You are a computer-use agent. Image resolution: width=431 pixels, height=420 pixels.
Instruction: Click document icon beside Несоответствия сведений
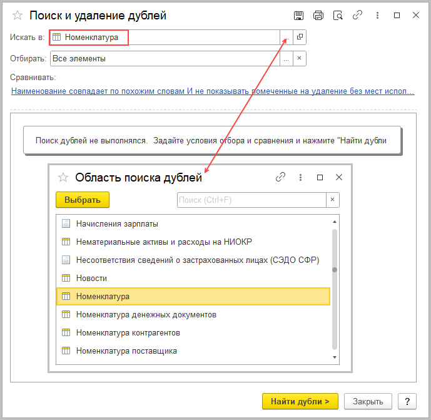pos(66,260)
